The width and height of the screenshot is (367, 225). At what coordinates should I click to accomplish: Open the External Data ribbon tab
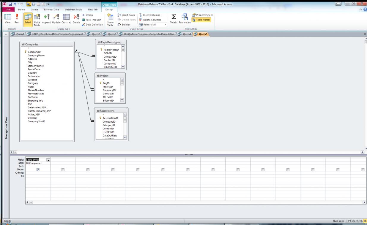51,9
